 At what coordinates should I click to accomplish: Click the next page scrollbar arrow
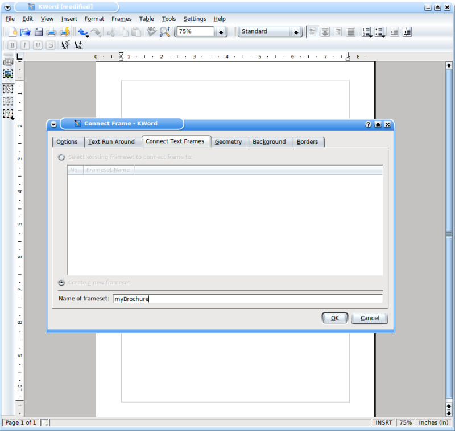[x=449, y=413]
